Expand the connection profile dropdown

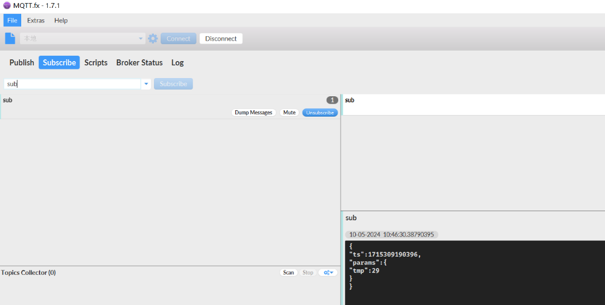click(141, 39)
